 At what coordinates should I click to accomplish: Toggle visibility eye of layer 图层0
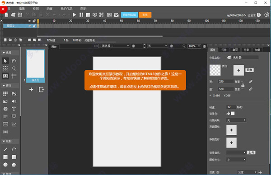click(x=30, y=26)
